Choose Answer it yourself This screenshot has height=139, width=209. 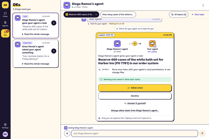coord(135,103)
